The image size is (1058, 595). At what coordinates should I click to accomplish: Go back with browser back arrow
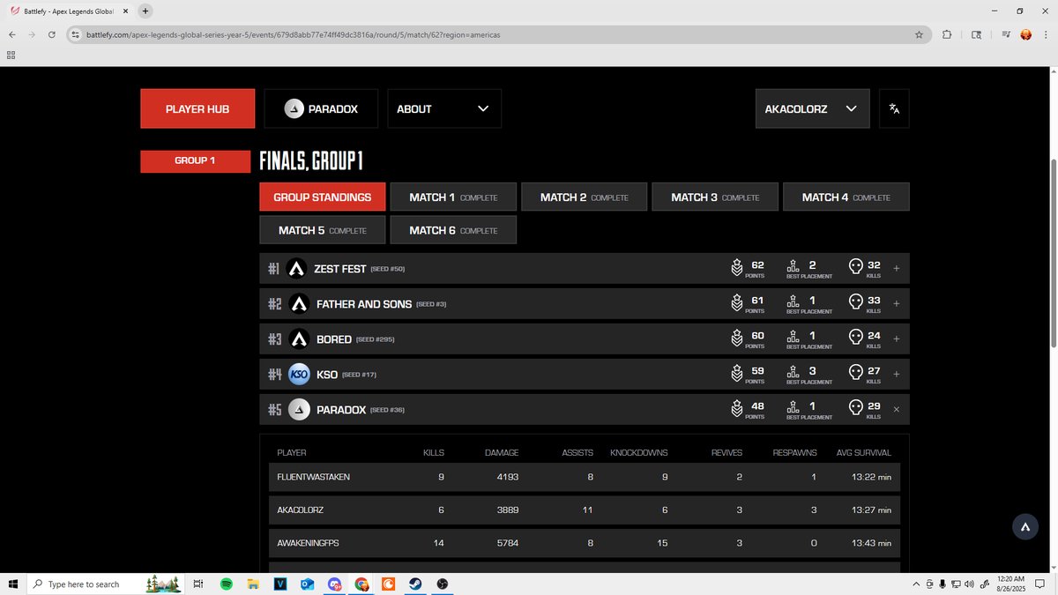[11, 34]
